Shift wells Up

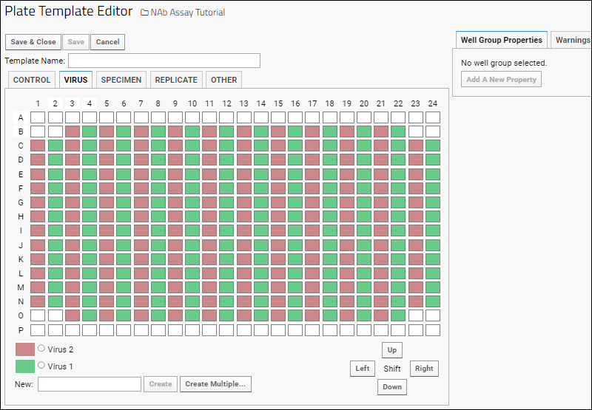392,350
